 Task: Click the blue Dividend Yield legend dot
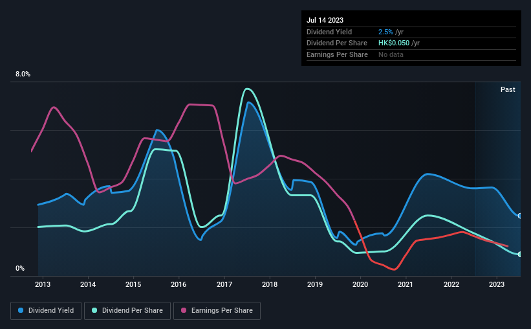[21, 310]
